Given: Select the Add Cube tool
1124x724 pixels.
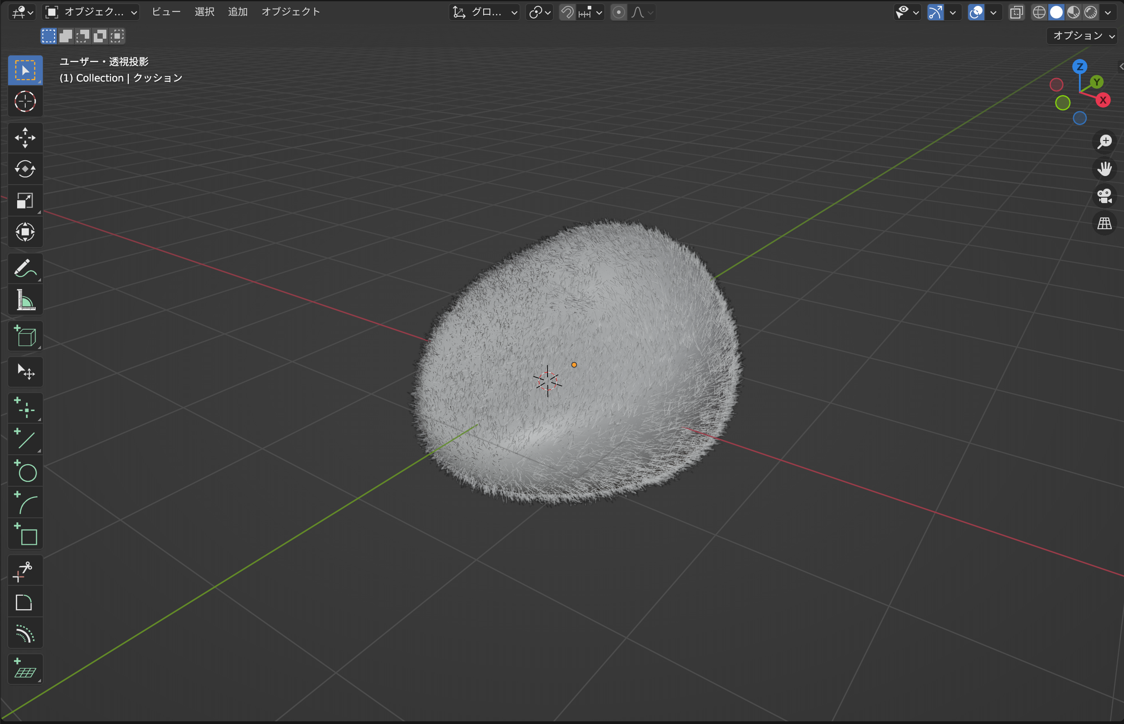Looking at the screenshot, I should (25, 336).
